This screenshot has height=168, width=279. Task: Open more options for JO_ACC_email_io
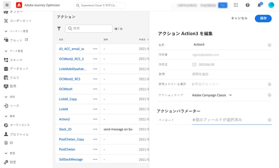click(x=95, y=49)
